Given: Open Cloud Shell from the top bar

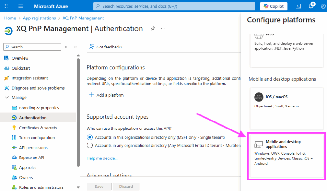Looking at the screenshot, I should pos(298,6).
